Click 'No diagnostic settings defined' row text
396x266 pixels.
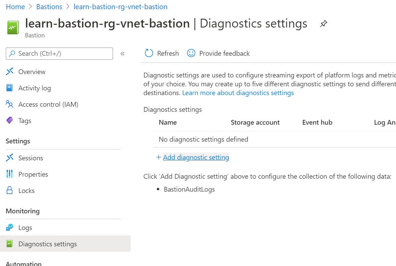click(x=203, y=139)
